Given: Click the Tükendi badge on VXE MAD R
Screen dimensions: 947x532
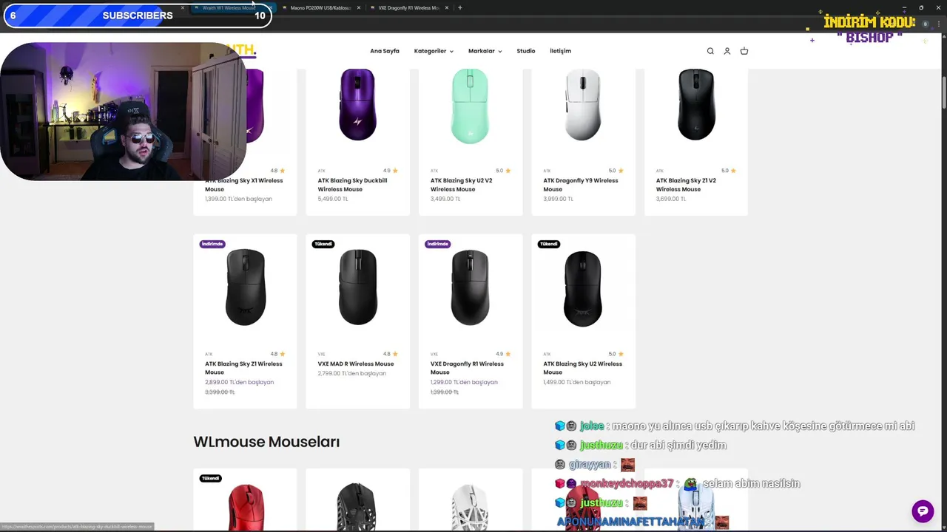Looking at the screenshot, I should click(323, 244).
